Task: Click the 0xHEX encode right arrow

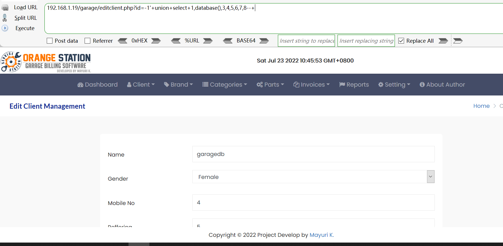Action: 156,41
